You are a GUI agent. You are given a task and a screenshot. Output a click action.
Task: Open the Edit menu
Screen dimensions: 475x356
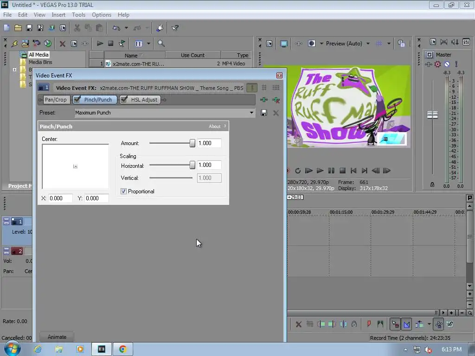(x=22, y=14)
